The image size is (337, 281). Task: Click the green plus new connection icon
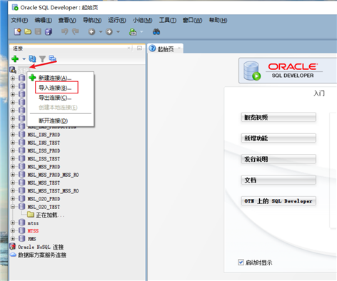pos(15,58)
